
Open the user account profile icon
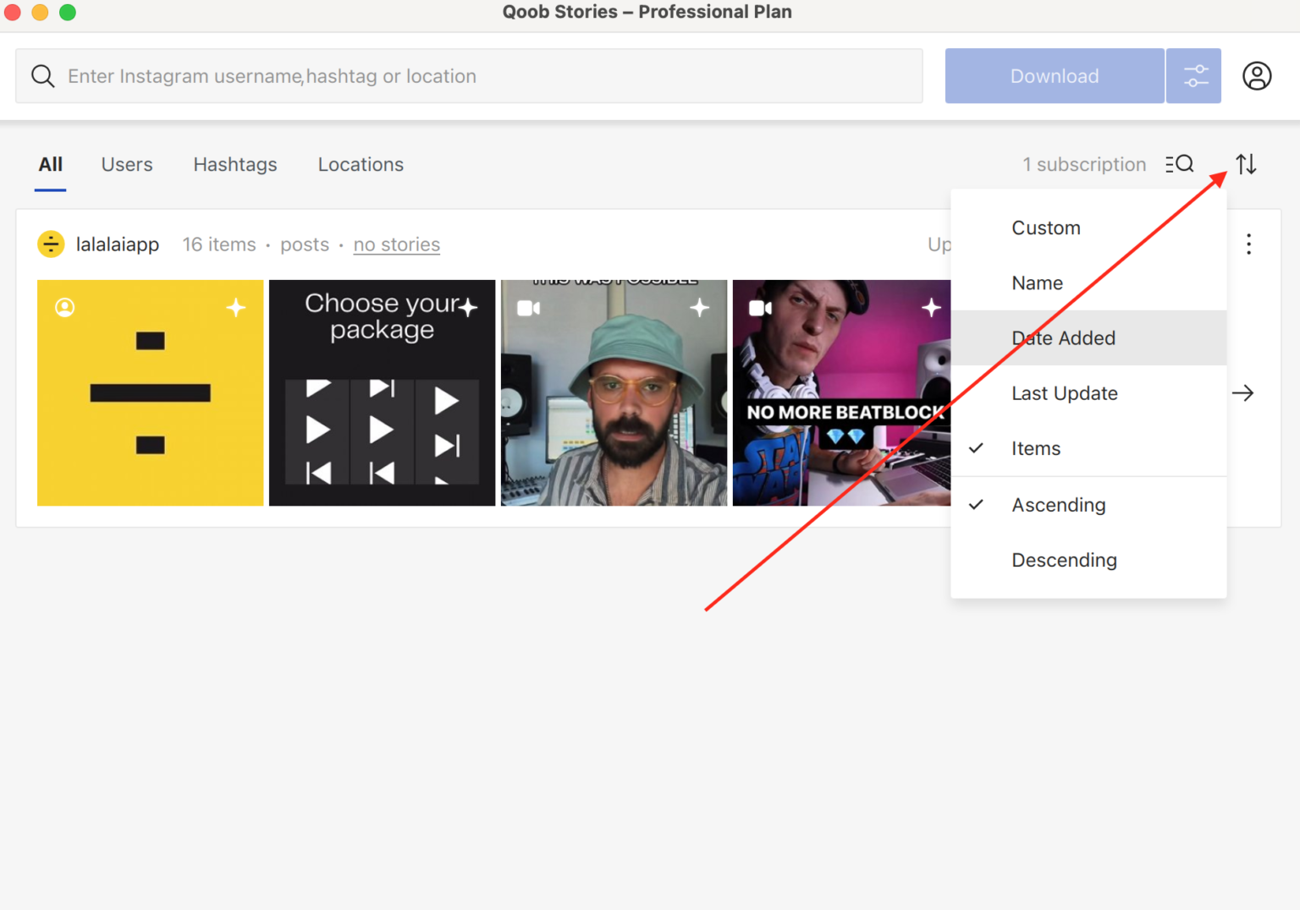click(x=1257, y=76)
